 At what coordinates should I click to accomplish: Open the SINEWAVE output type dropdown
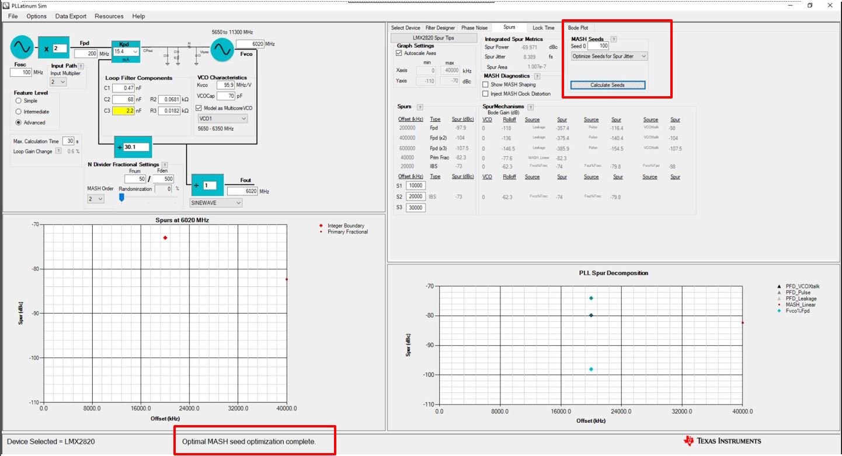[216, 203]
